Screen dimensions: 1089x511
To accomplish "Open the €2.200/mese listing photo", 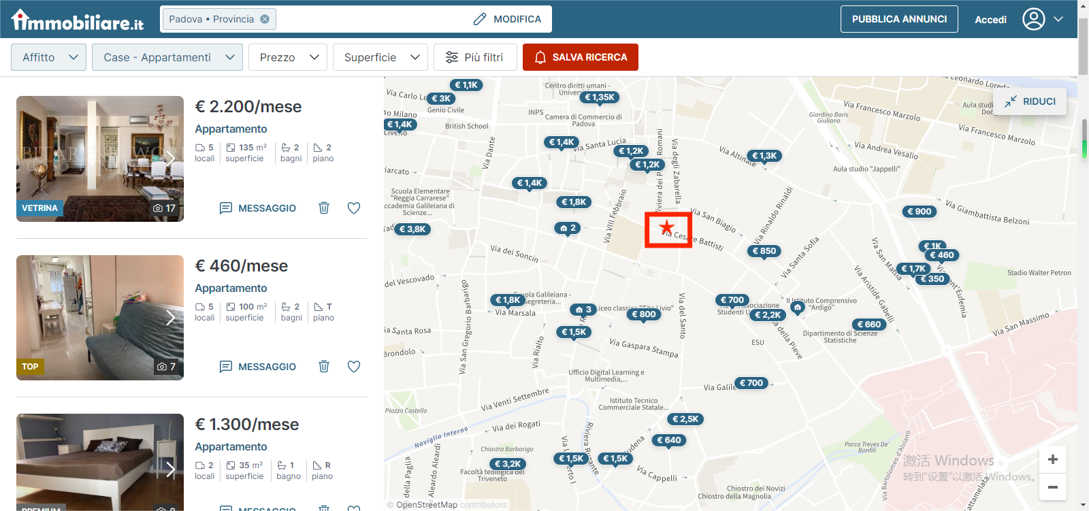I will coord(100,159).
